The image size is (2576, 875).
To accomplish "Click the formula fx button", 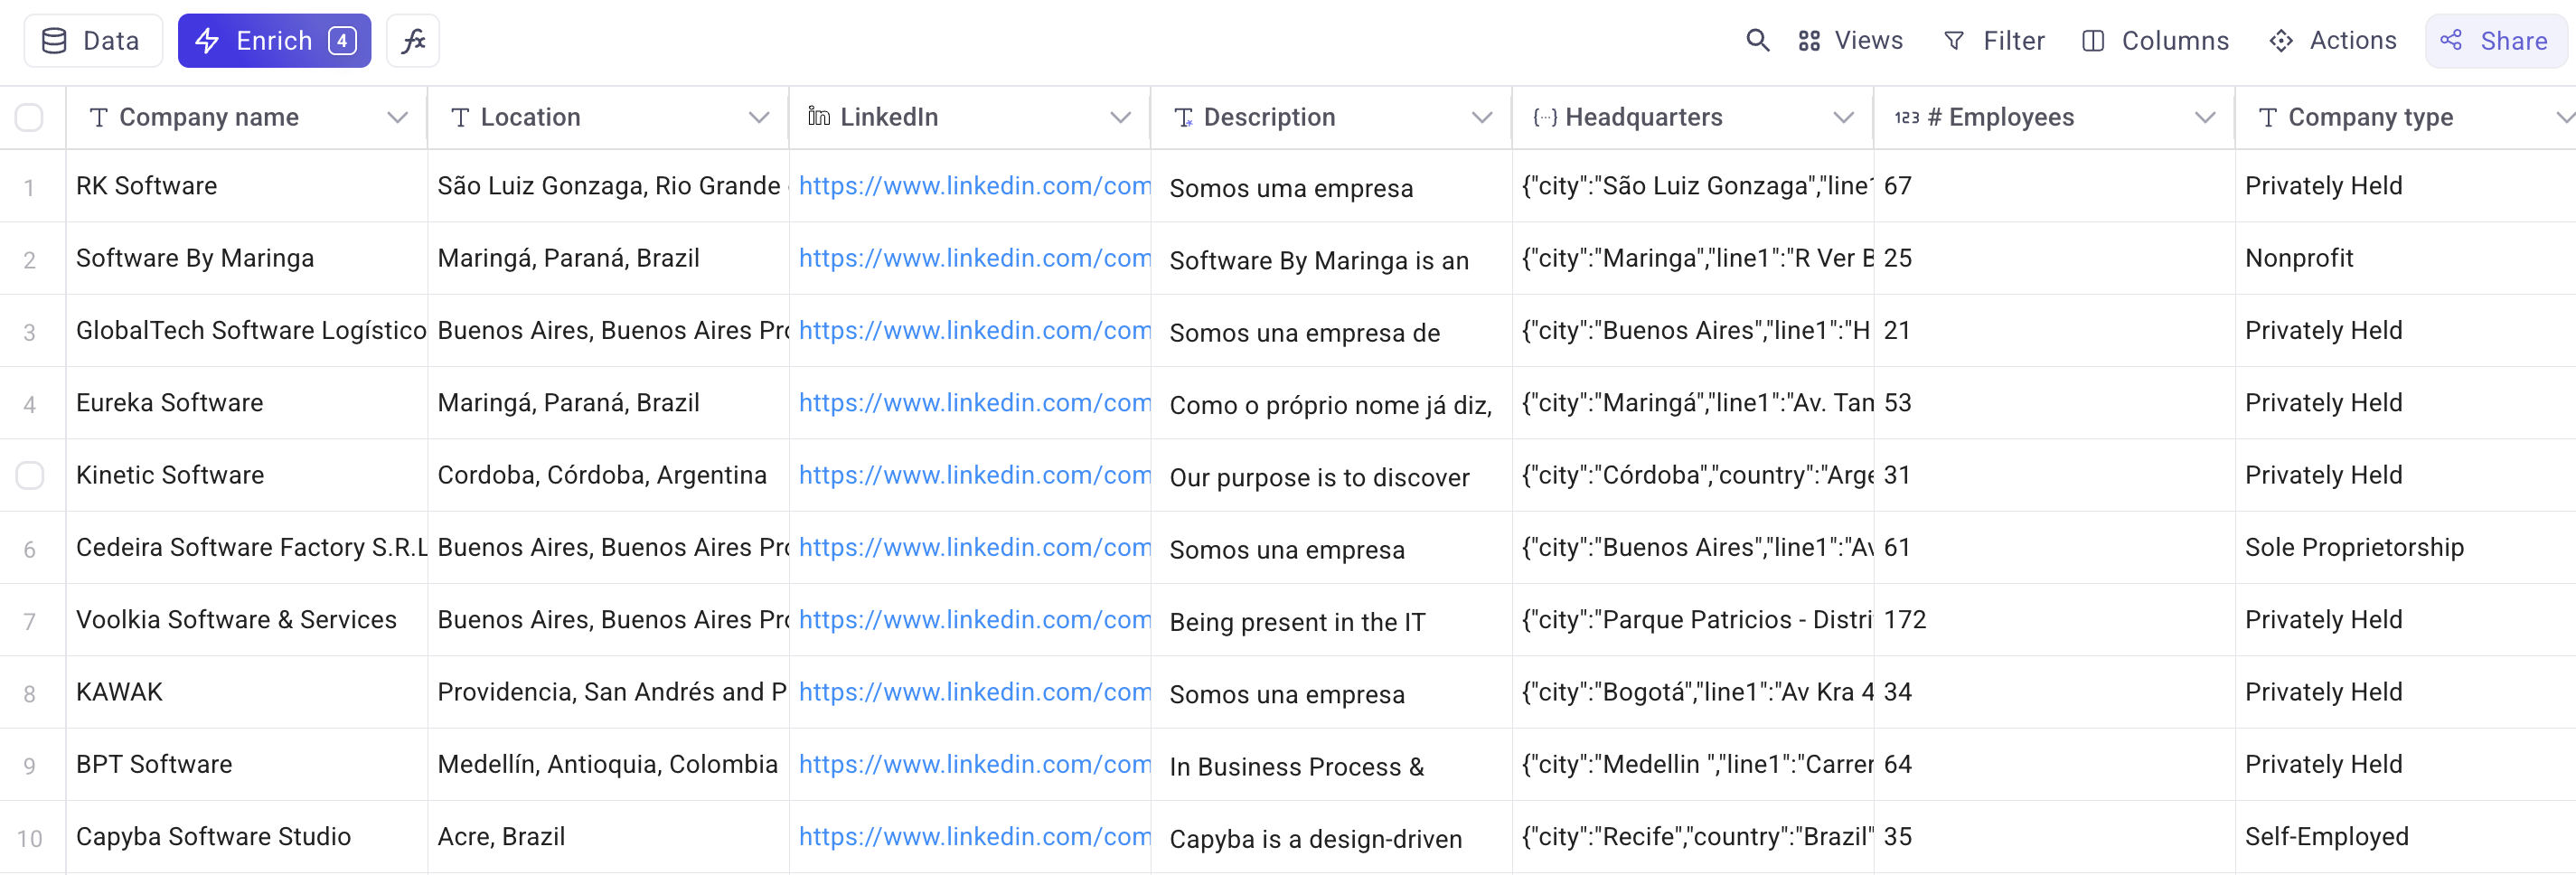I will click(413, 41).
